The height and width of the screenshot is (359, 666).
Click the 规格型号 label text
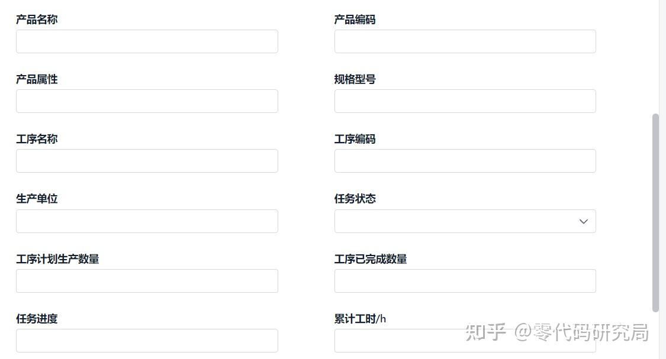coord(355,79)
